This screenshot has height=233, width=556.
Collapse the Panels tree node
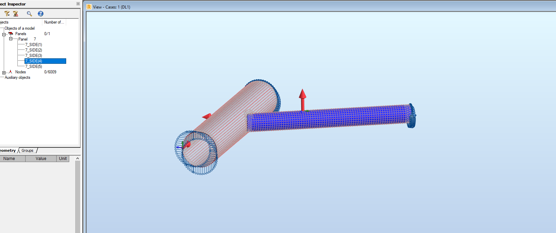pyautogui.click(x=4, y=34)
